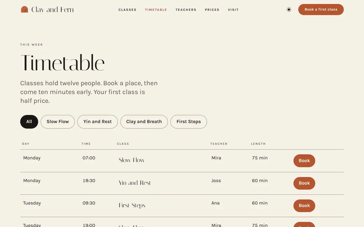Book the Tuesday 09:30 First Steps class
Viewport: 364px width, 227px height.
point(304,206)
